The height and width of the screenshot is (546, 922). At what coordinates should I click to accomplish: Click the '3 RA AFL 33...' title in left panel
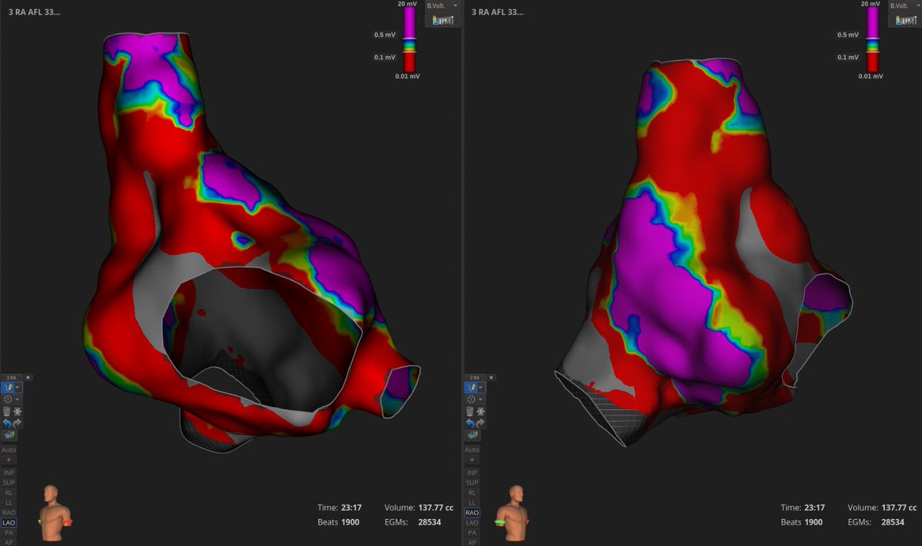33,12
